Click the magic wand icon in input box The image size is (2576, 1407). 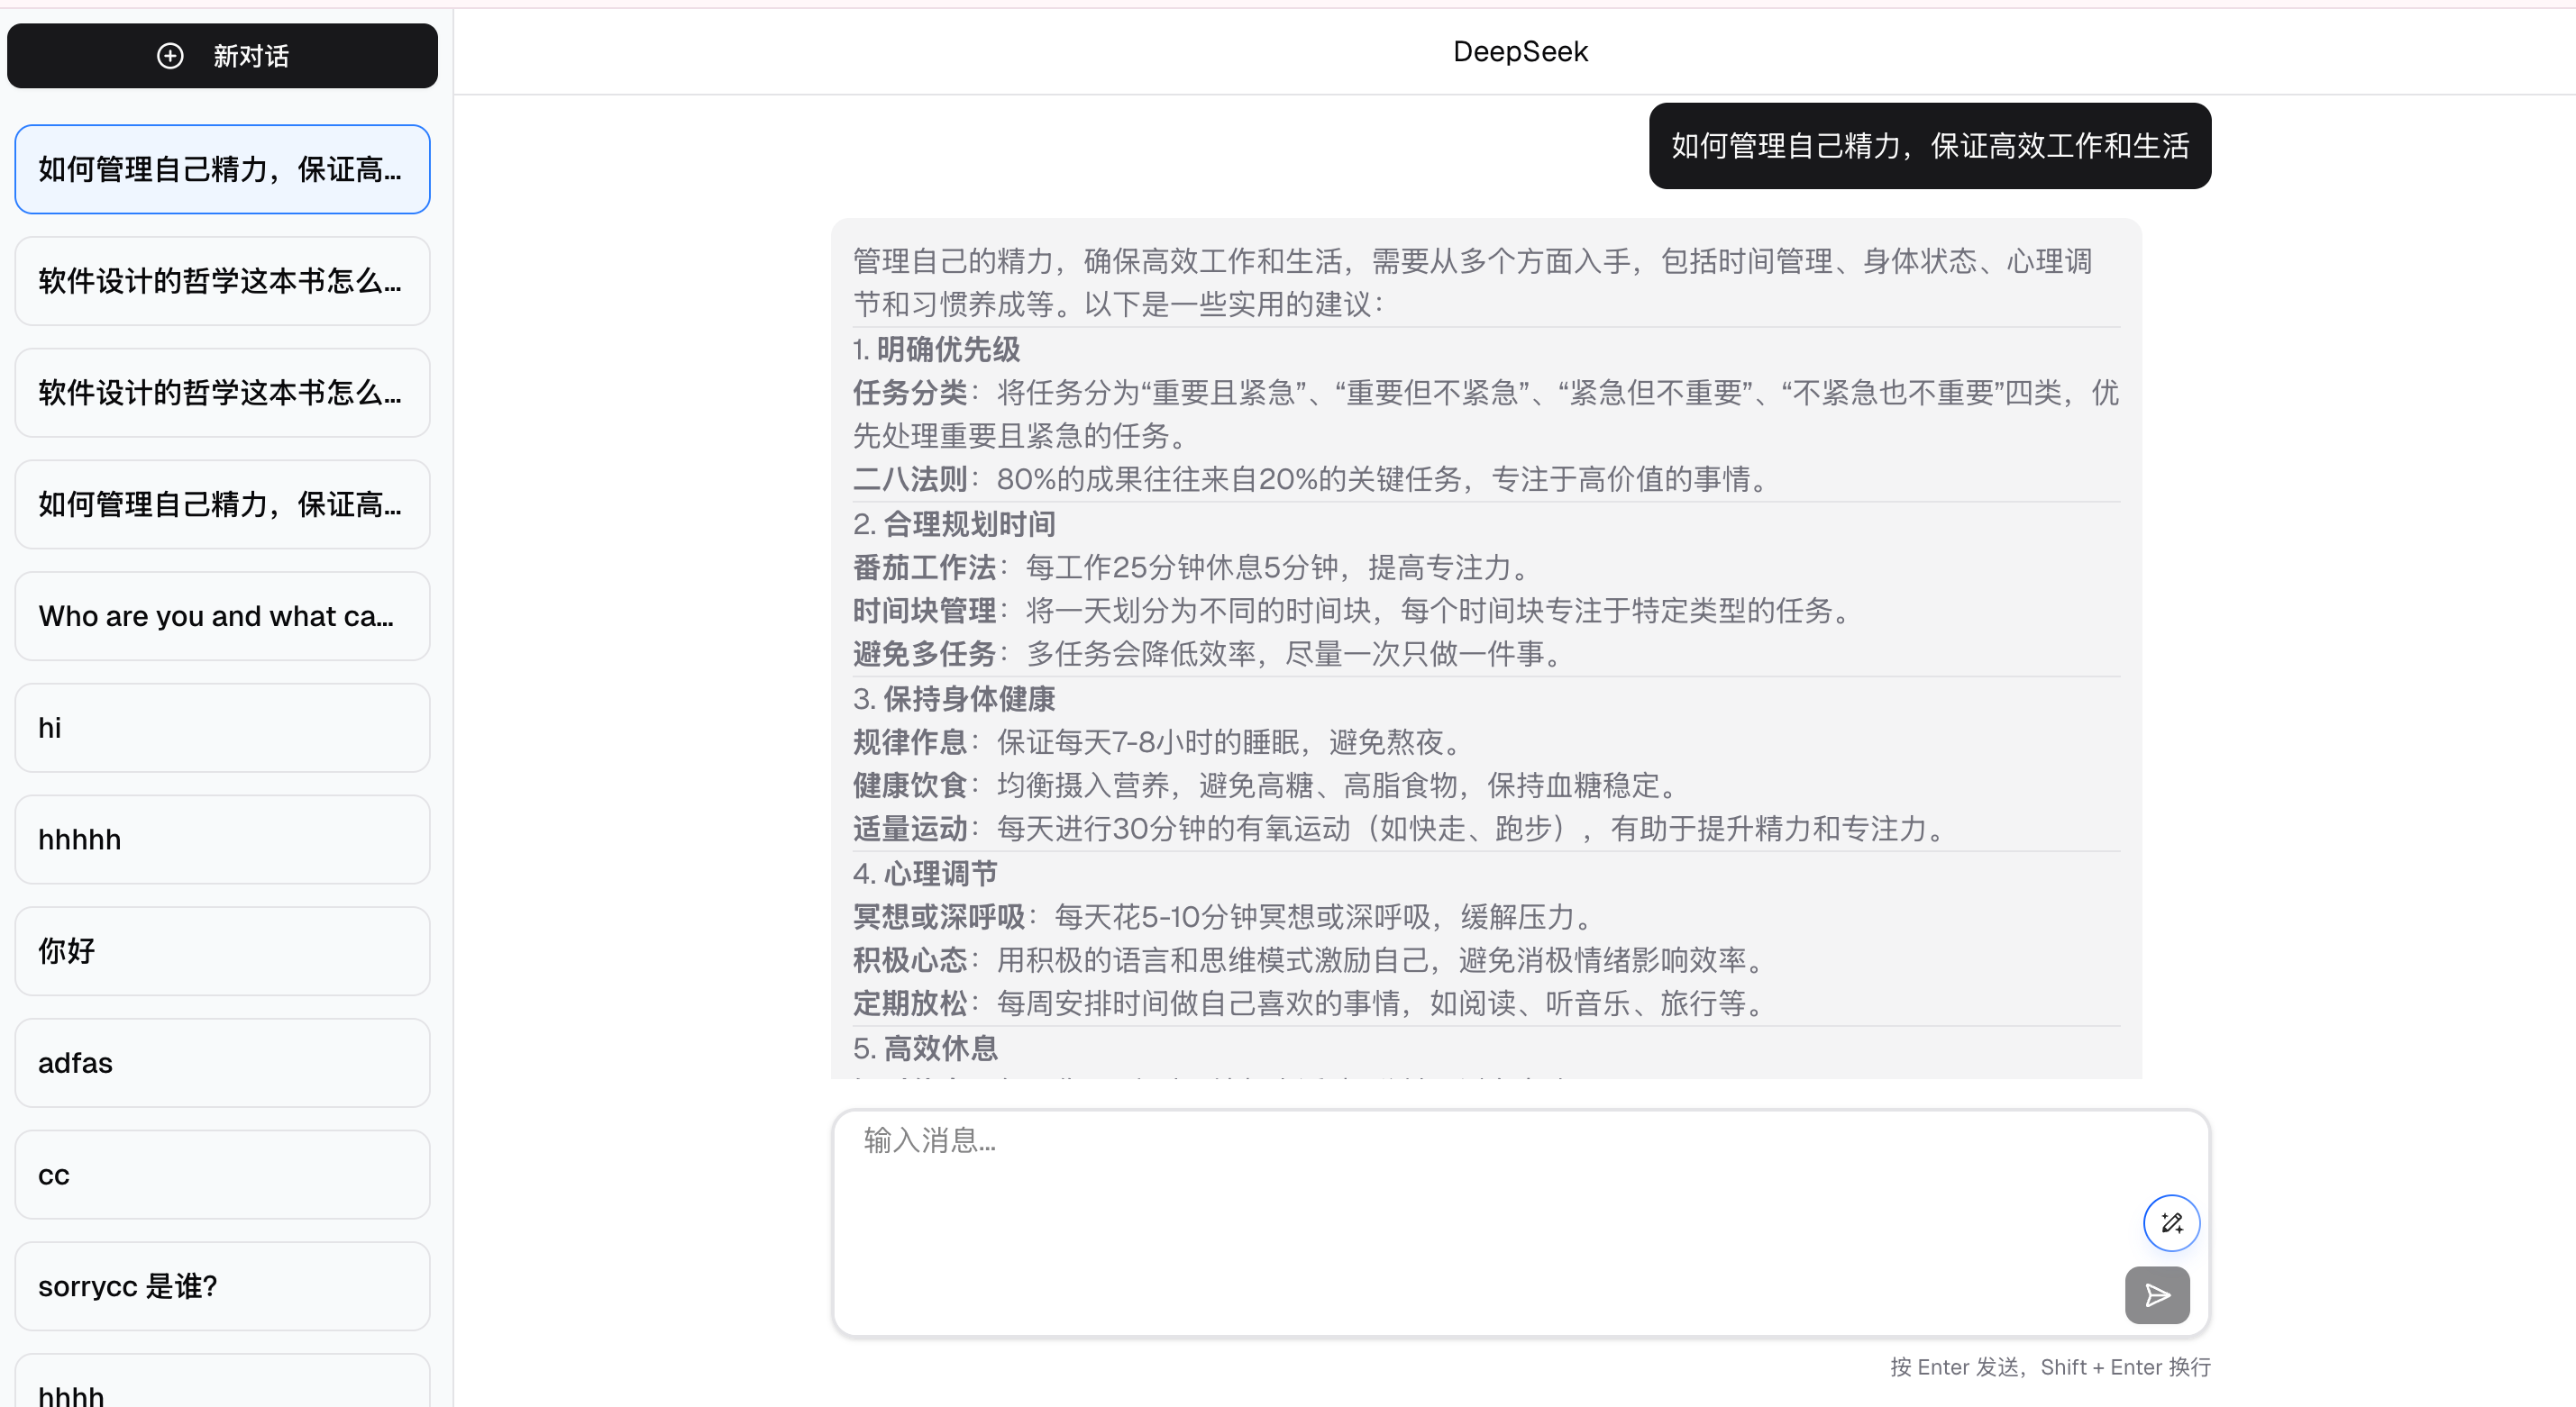2170,1222
